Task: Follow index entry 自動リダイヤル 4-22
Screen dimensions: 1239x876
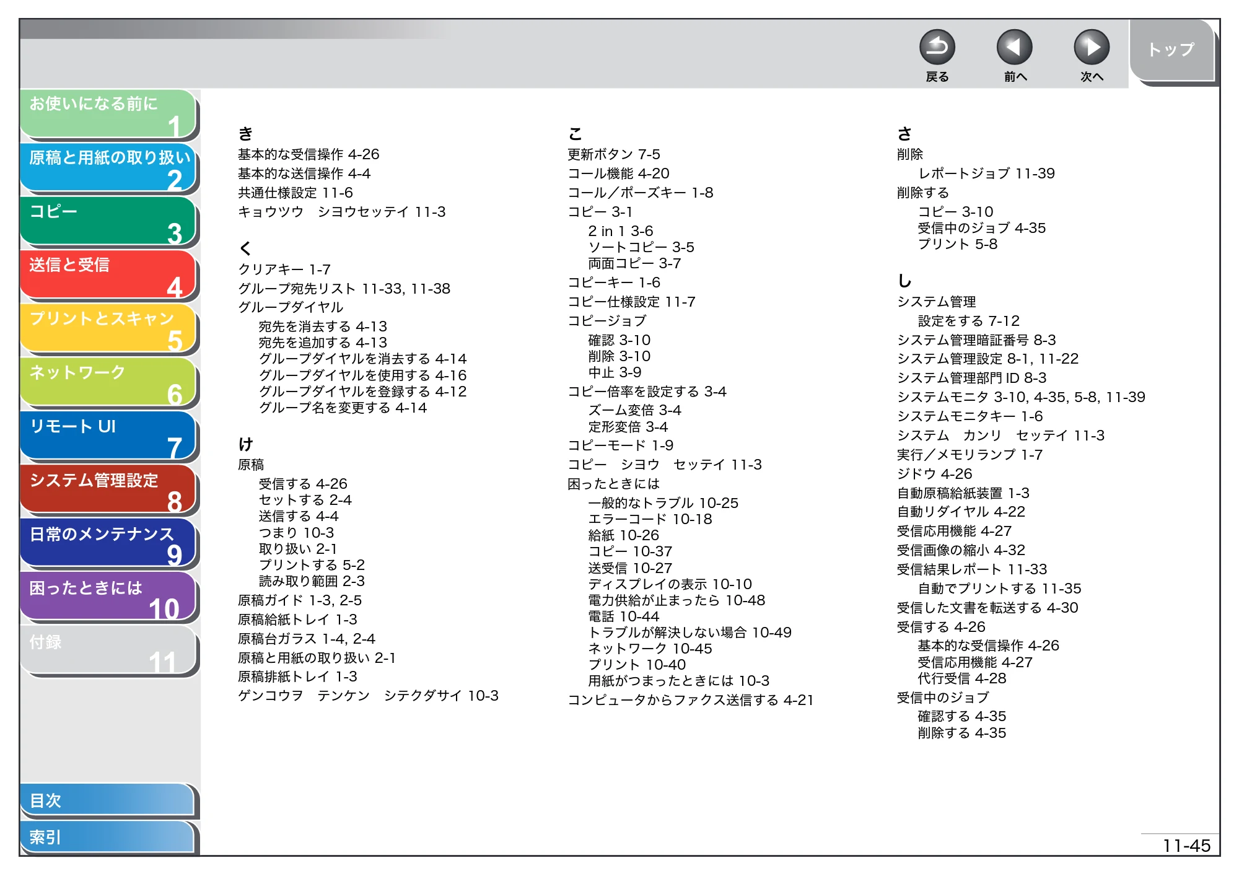Action: [x=961, y=512]
